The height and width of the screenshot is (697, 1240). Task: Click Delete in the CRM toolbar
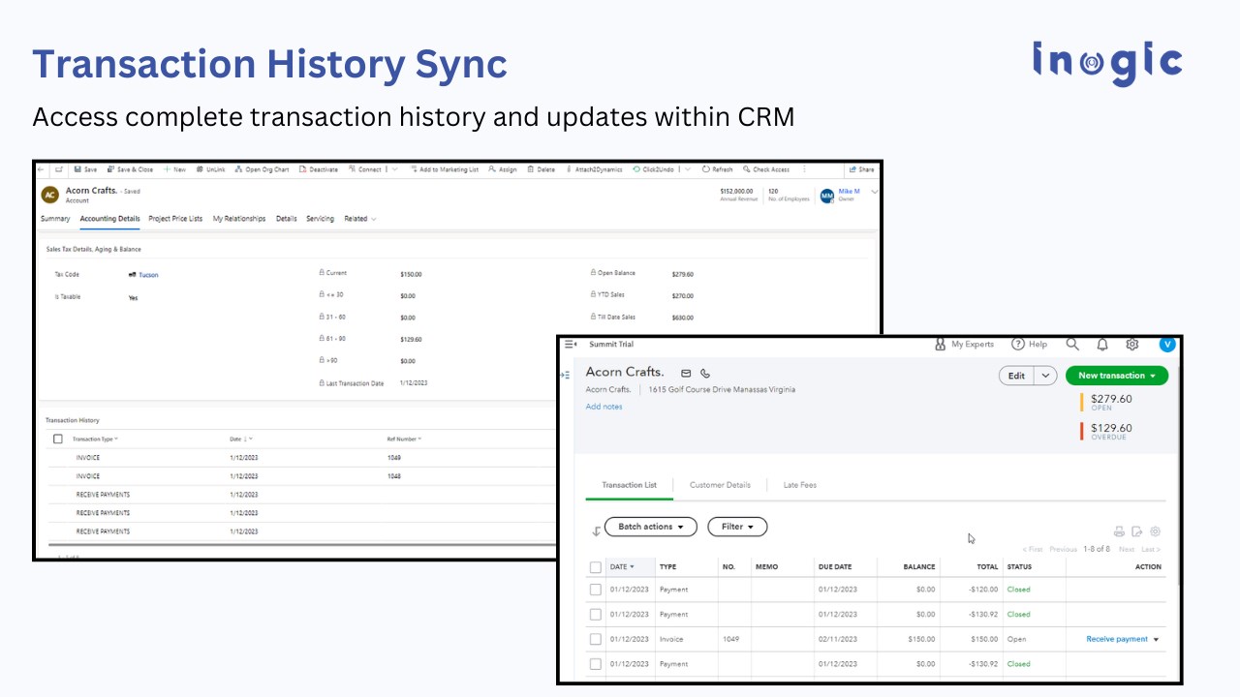[x=542, y=169]
